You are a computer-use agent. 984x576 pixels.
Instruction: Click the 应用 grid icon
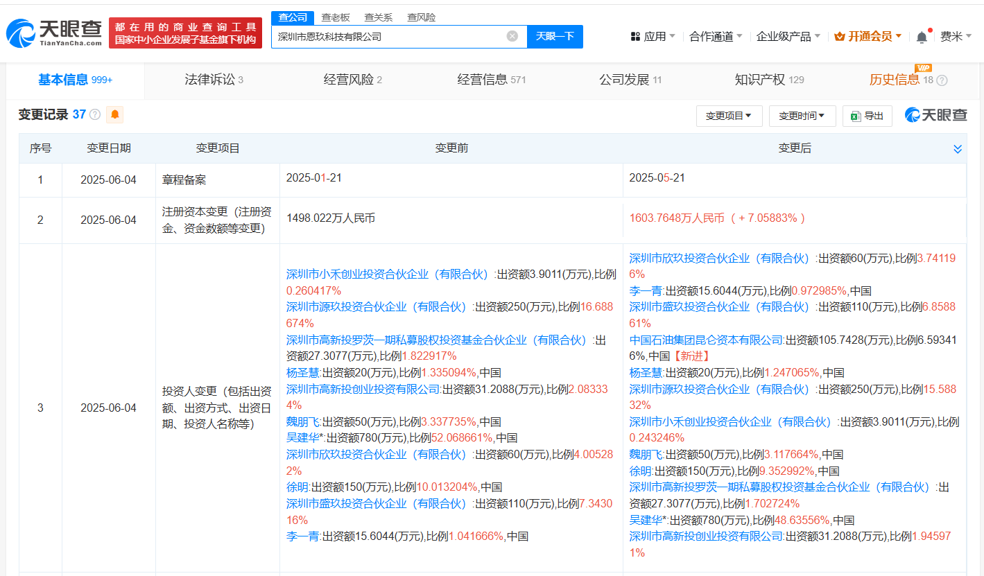[x=635, y=37]
